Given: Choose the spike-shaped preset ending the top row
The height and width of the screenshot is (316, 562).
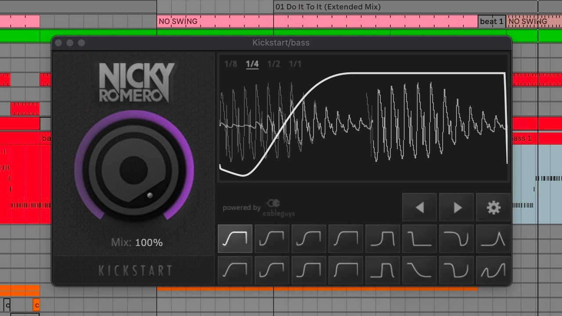Looking at the screenshot, I should (x=494, y=239).
